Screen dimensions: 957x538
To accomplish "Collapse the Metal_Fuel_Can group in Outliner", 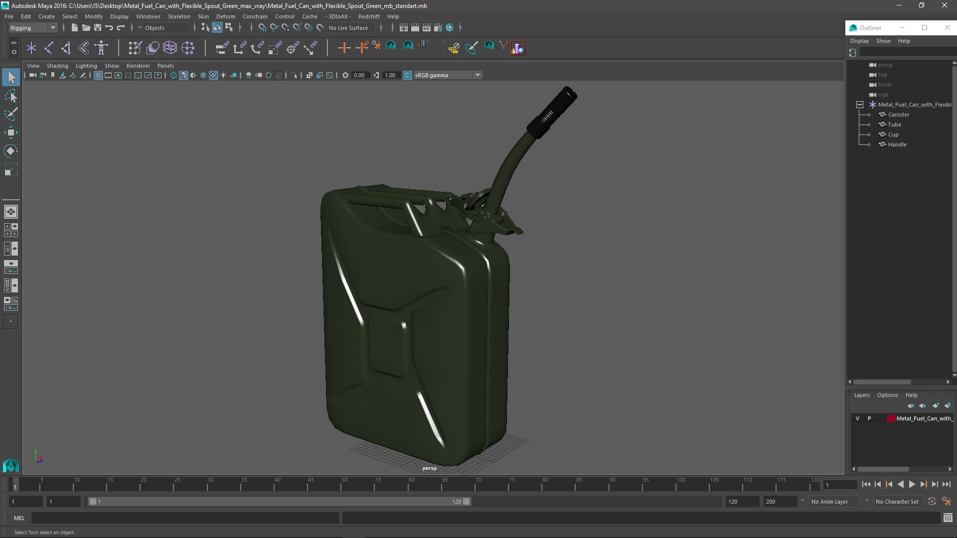I will pos(860,105).
